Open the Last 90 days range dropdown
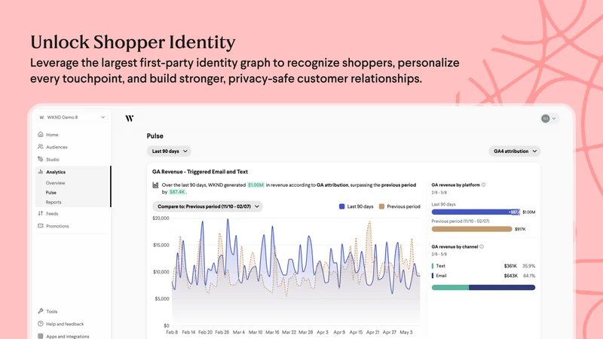603x339 pixels. 169,151
